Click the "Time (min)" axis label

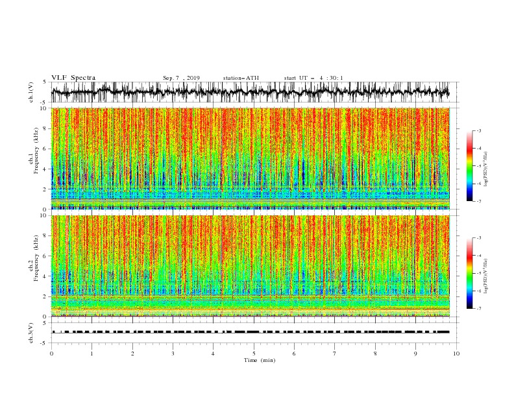[x=260, y=360]
